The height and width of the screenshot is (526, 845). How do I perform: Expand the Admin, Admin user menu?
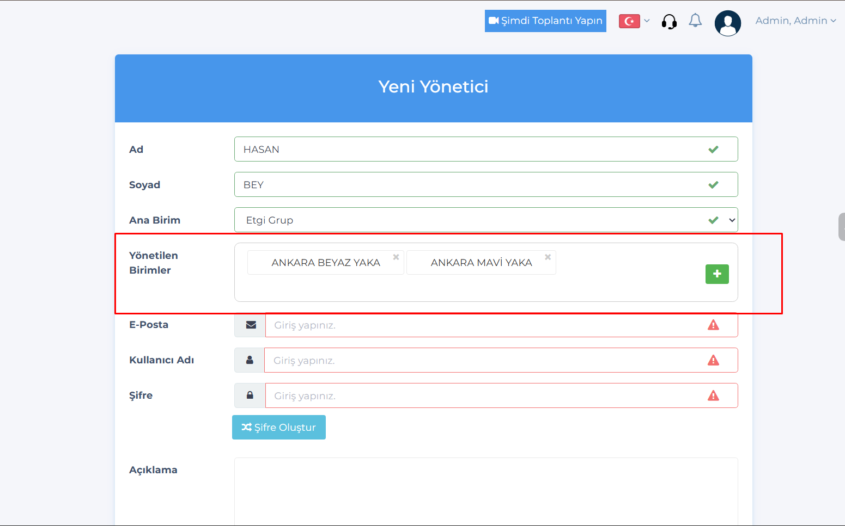pyautogui.click(x=795, y=21)
